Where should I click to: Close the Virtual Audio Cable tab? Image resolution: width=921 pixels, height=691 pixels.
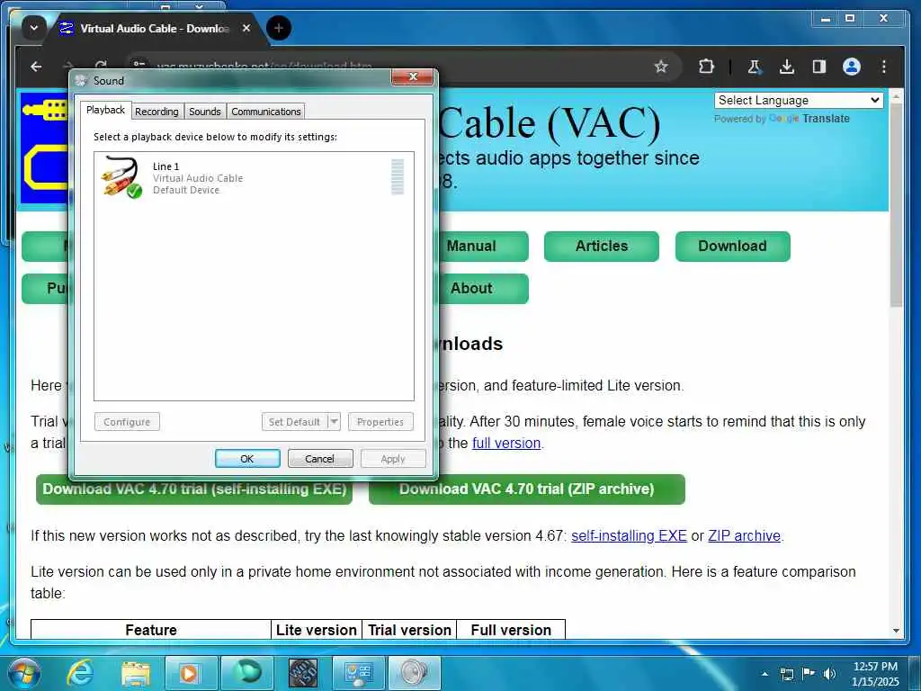click(246, 28)
